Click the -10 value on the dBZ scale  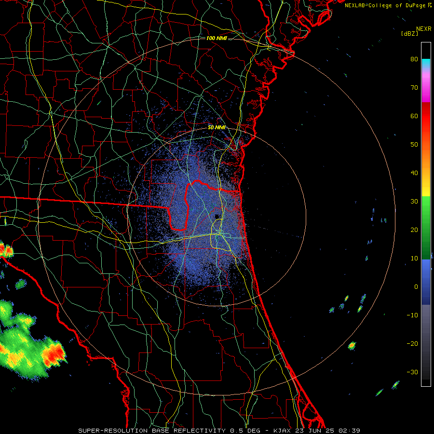(x=412, y=315)
